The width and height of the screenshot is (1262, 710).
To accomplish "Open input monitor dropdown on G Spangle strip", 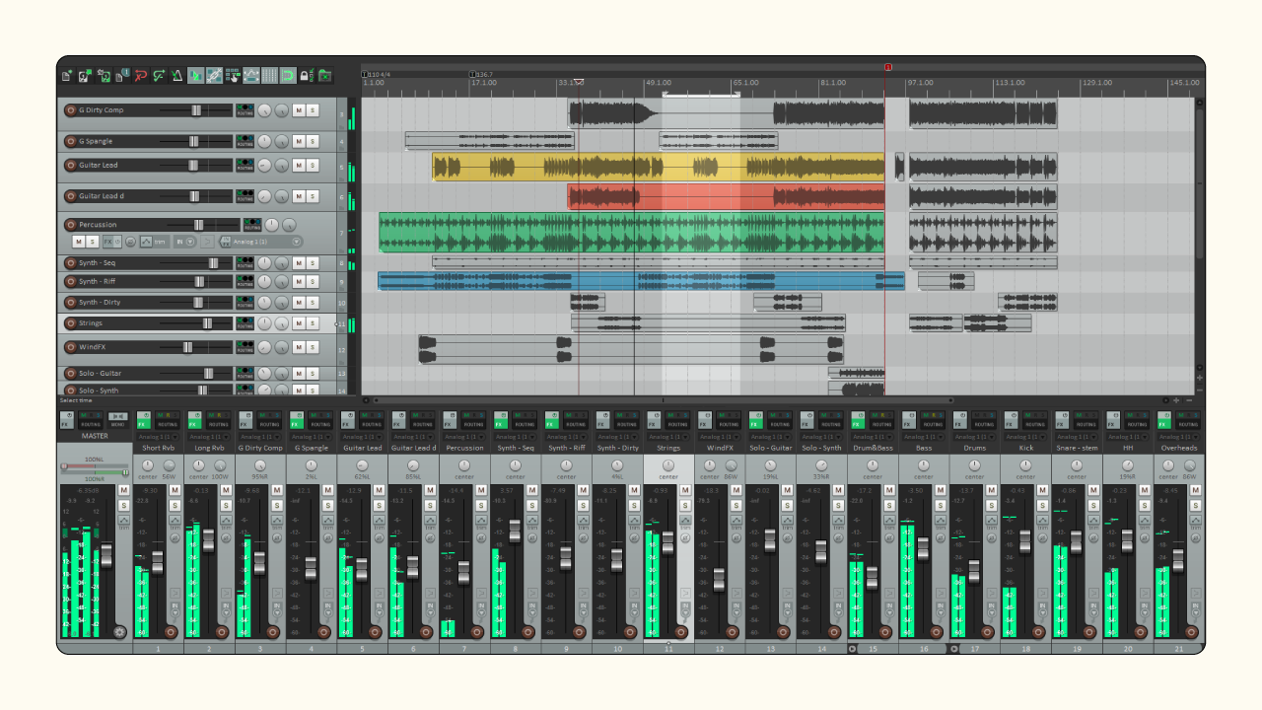I will tap(328, 610).
